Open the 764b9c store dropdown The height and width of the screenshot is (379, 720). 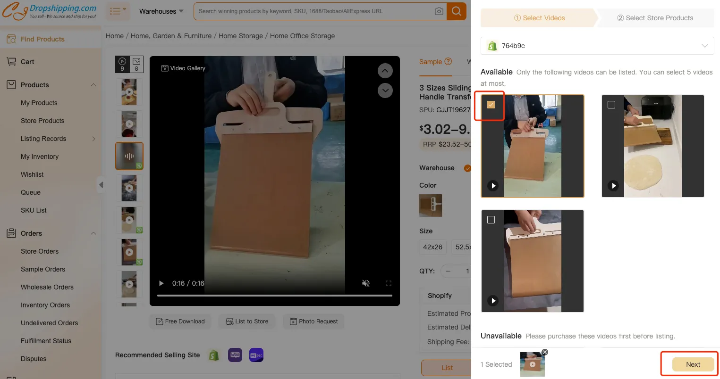(597, 46)
